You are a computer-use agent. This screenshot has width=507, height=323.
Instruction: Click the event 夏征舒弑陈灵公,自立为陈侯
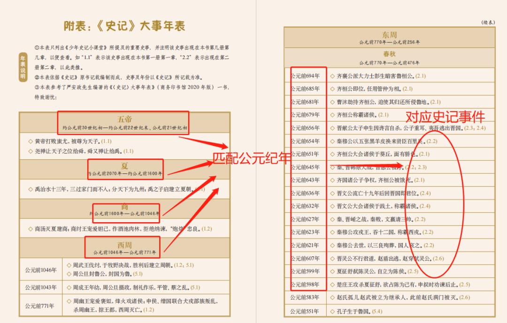pyautogui.click(x=374, y=271)
